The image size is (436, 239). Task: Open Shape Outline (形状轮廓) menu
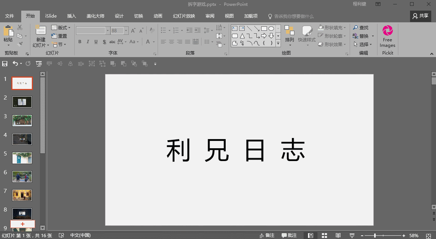(x=332, y=36)
